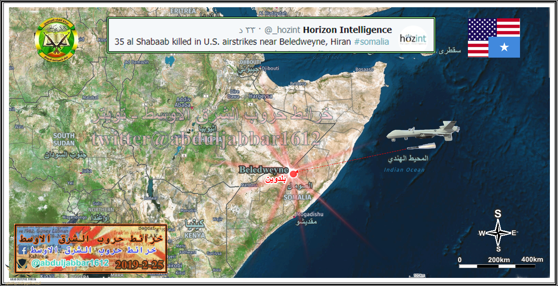Image resolution: width=558 pixels, height=286 pixels.
Task: Open the #somalia hashtag link
Action: [371, 42]
